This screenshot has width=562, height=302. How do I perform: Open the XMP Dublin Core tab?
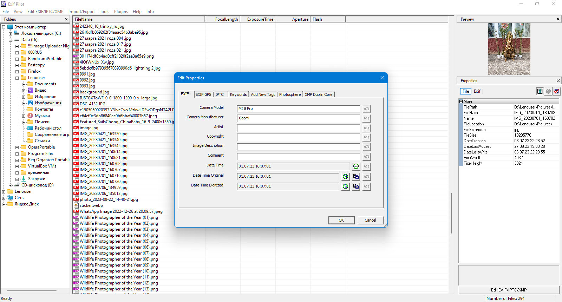(319, 94)
